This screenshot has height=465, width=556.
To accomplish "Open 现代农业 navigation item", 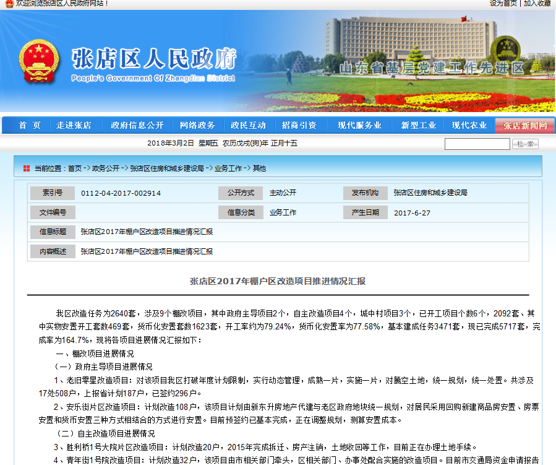I will 469,125.
